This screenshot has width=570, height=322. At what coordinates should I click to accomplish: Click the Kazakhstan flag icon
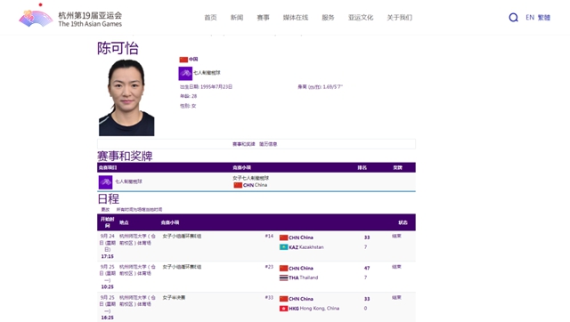click(x=283, y=247)
